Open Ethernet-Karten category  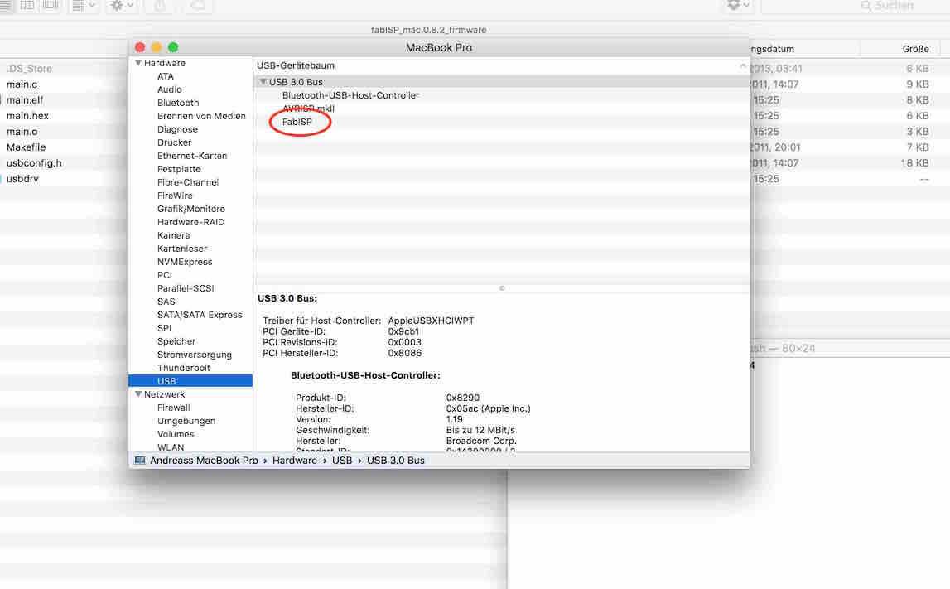tap(192, 157)
